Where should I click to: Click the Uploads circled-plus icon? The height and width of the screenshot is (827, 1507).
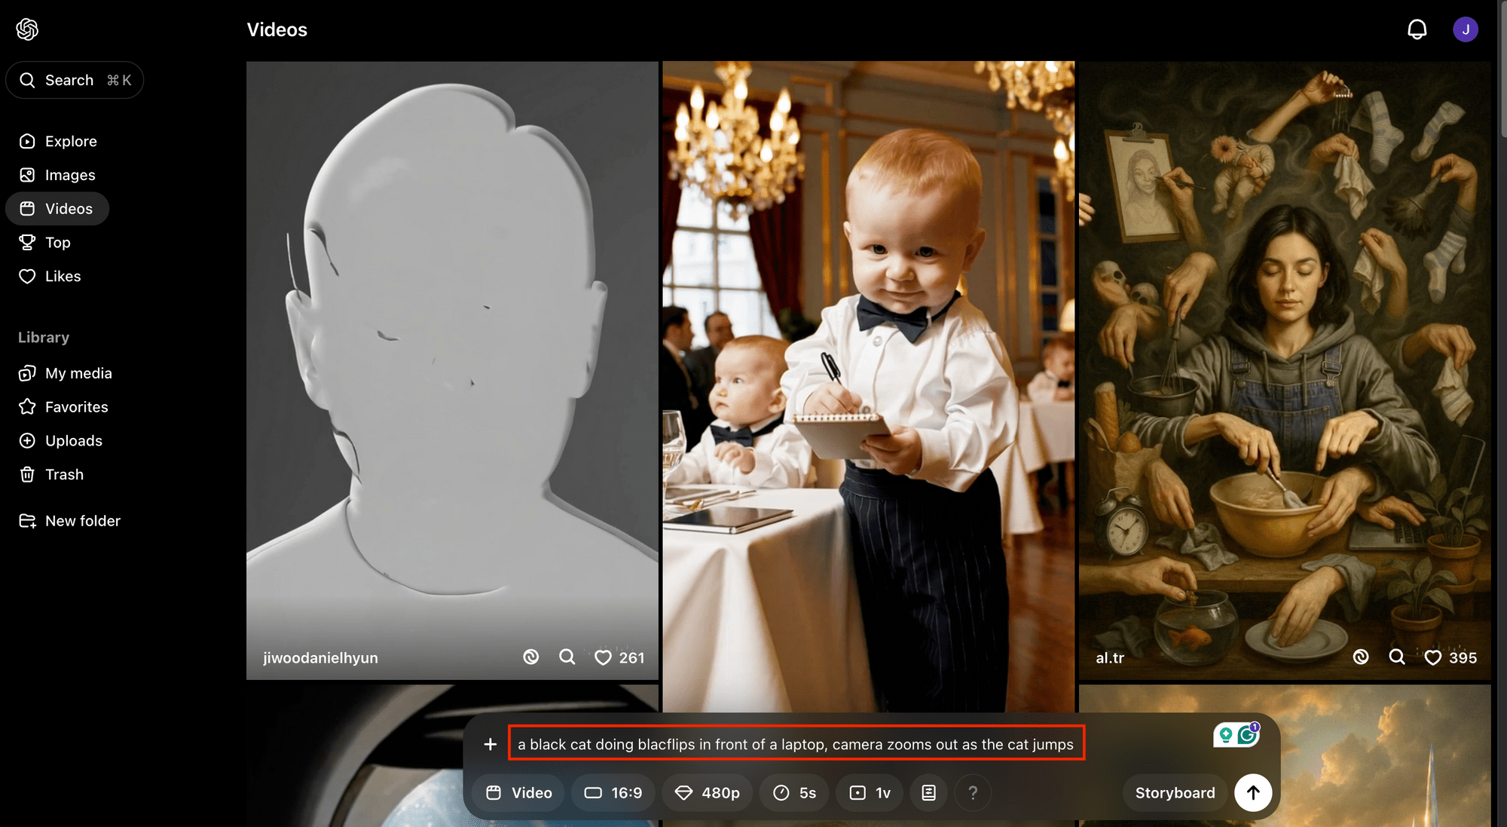click(27, 441)
